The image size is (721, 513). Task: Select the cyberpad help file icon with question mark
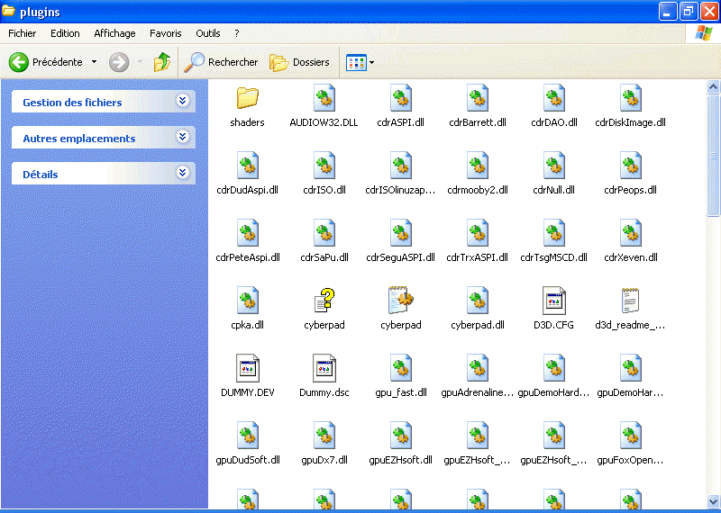(324, 301)
